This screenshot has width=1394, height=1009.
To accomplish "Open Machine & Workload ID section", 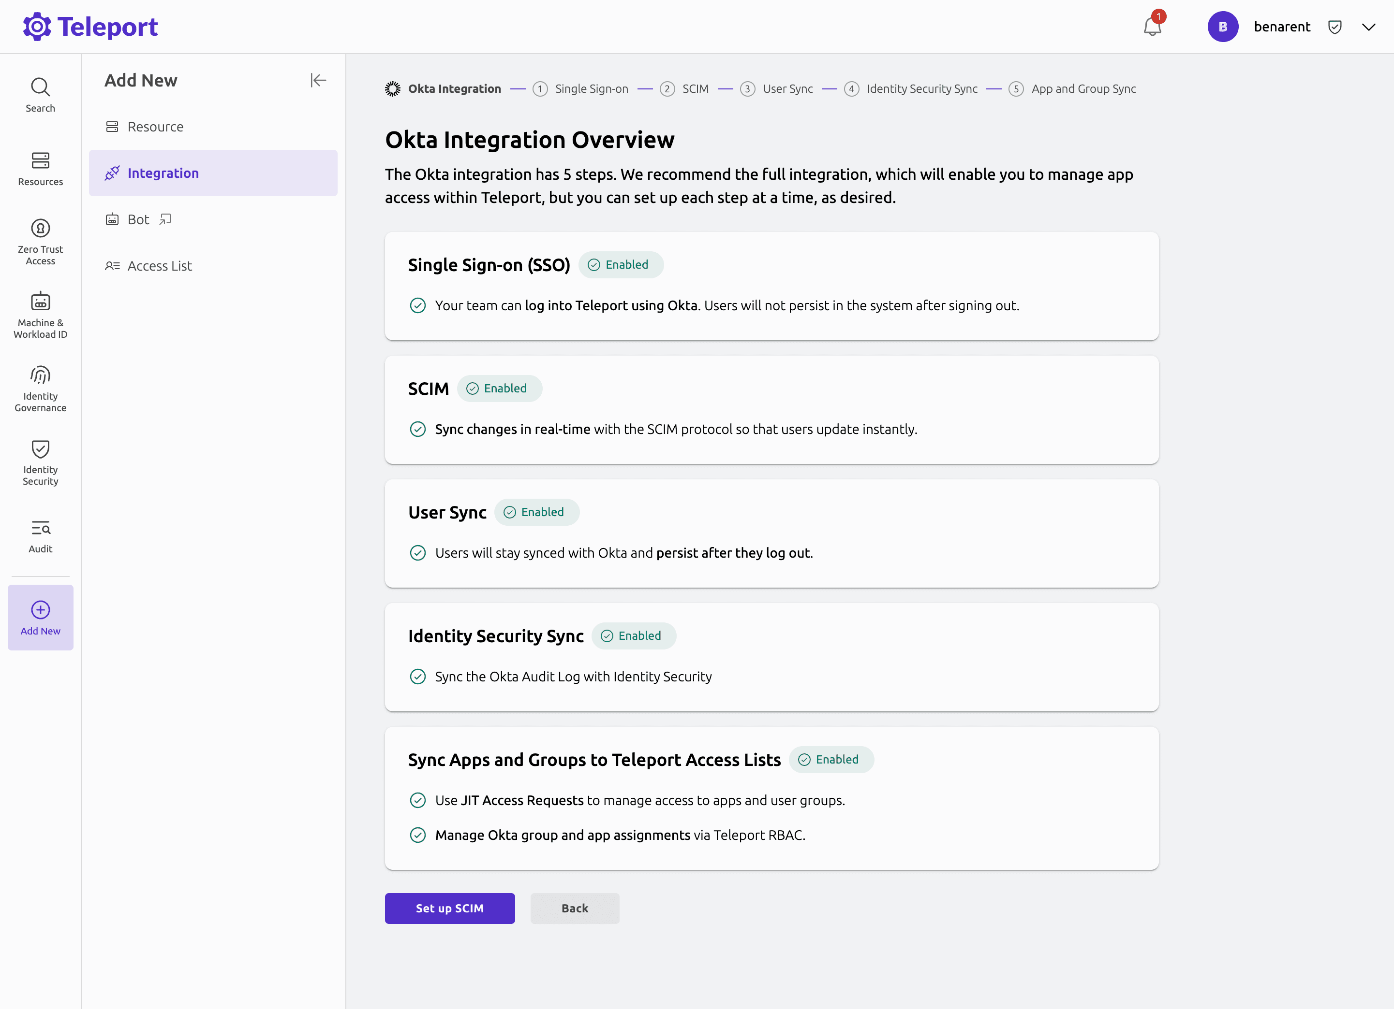I will coord(40,315).
